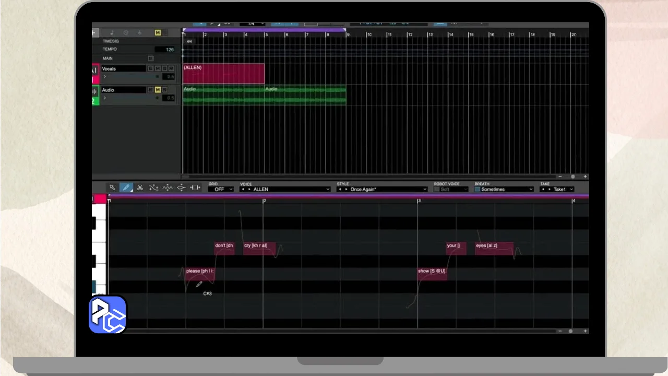Screen dimensions: 668x376
Task: Select the arrow pointer tool
Action: click(x=112, y=187)
